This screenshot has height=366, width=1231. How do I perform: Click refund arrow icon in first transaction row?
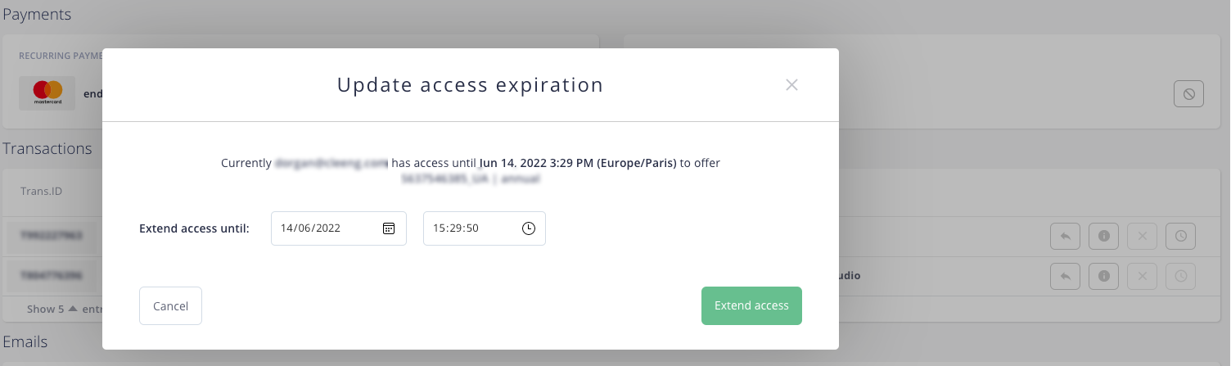pos(1065,236)
